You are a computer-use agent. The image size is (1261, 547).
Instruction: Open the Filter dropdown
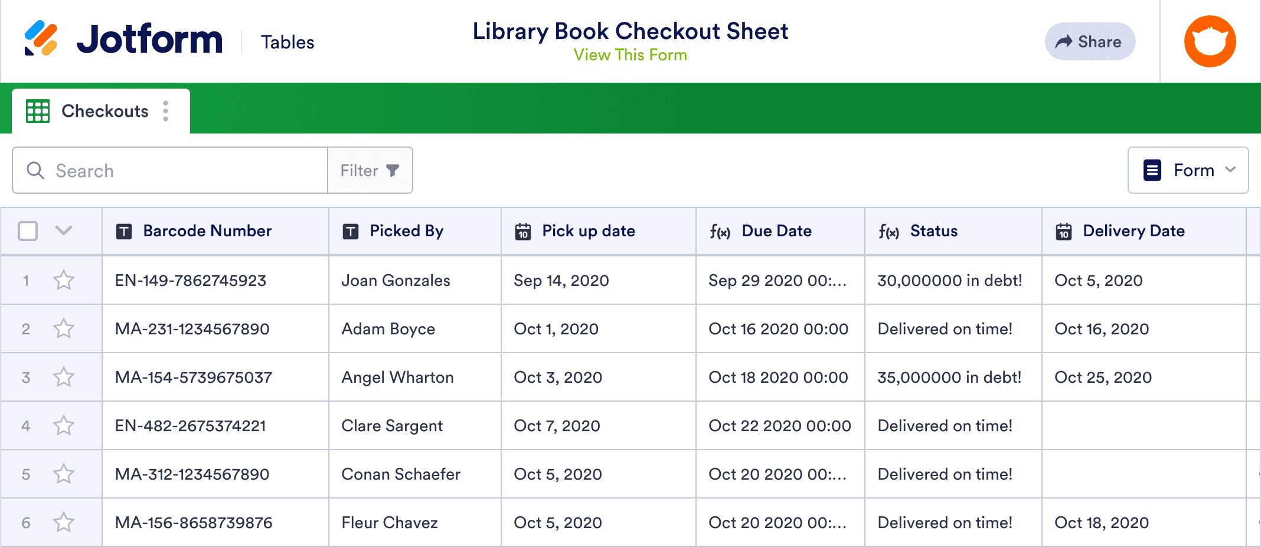pyautogui.click(x=370, y=171)
